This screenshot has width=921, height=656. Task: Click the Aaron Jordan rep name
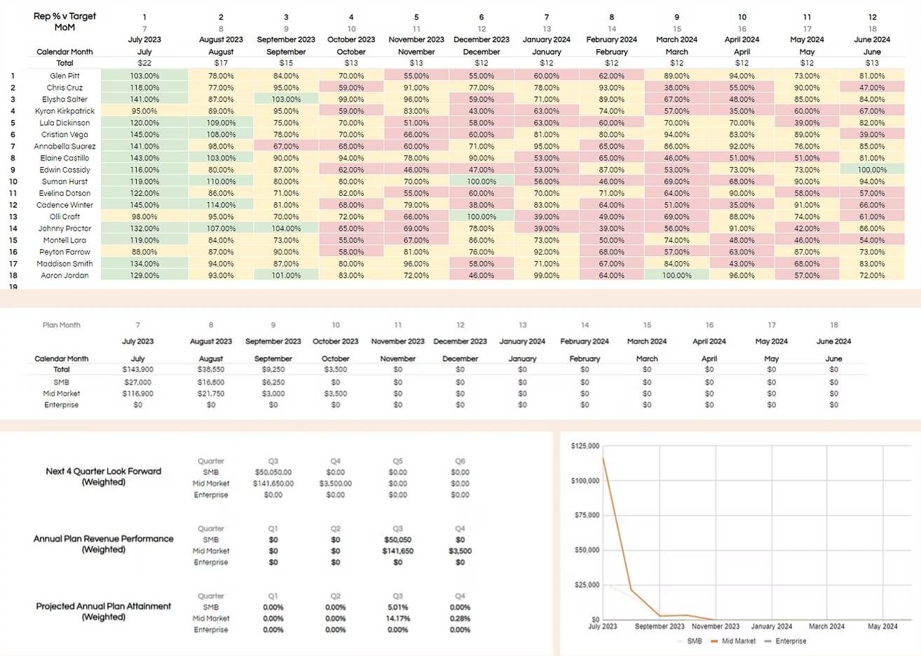coord(64,276)
